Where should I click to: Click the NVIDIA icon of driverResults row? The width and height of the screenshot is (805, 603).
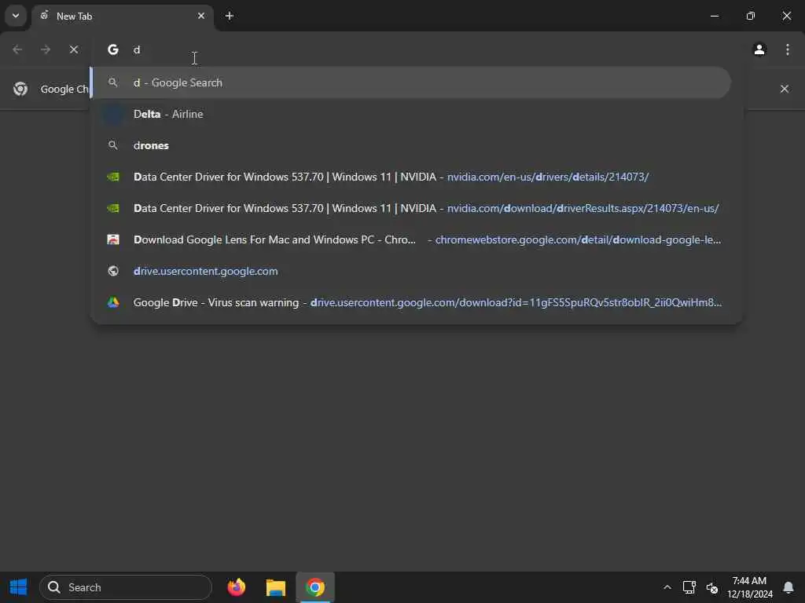[x=113, y=208]
